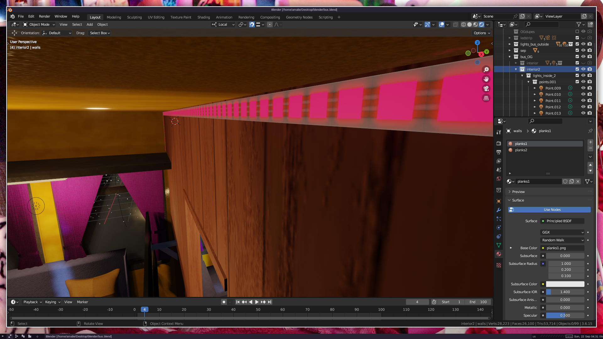603x339 pixels.
Task: Toggle camera view gizmo icon
Action: tap(486, 89)
